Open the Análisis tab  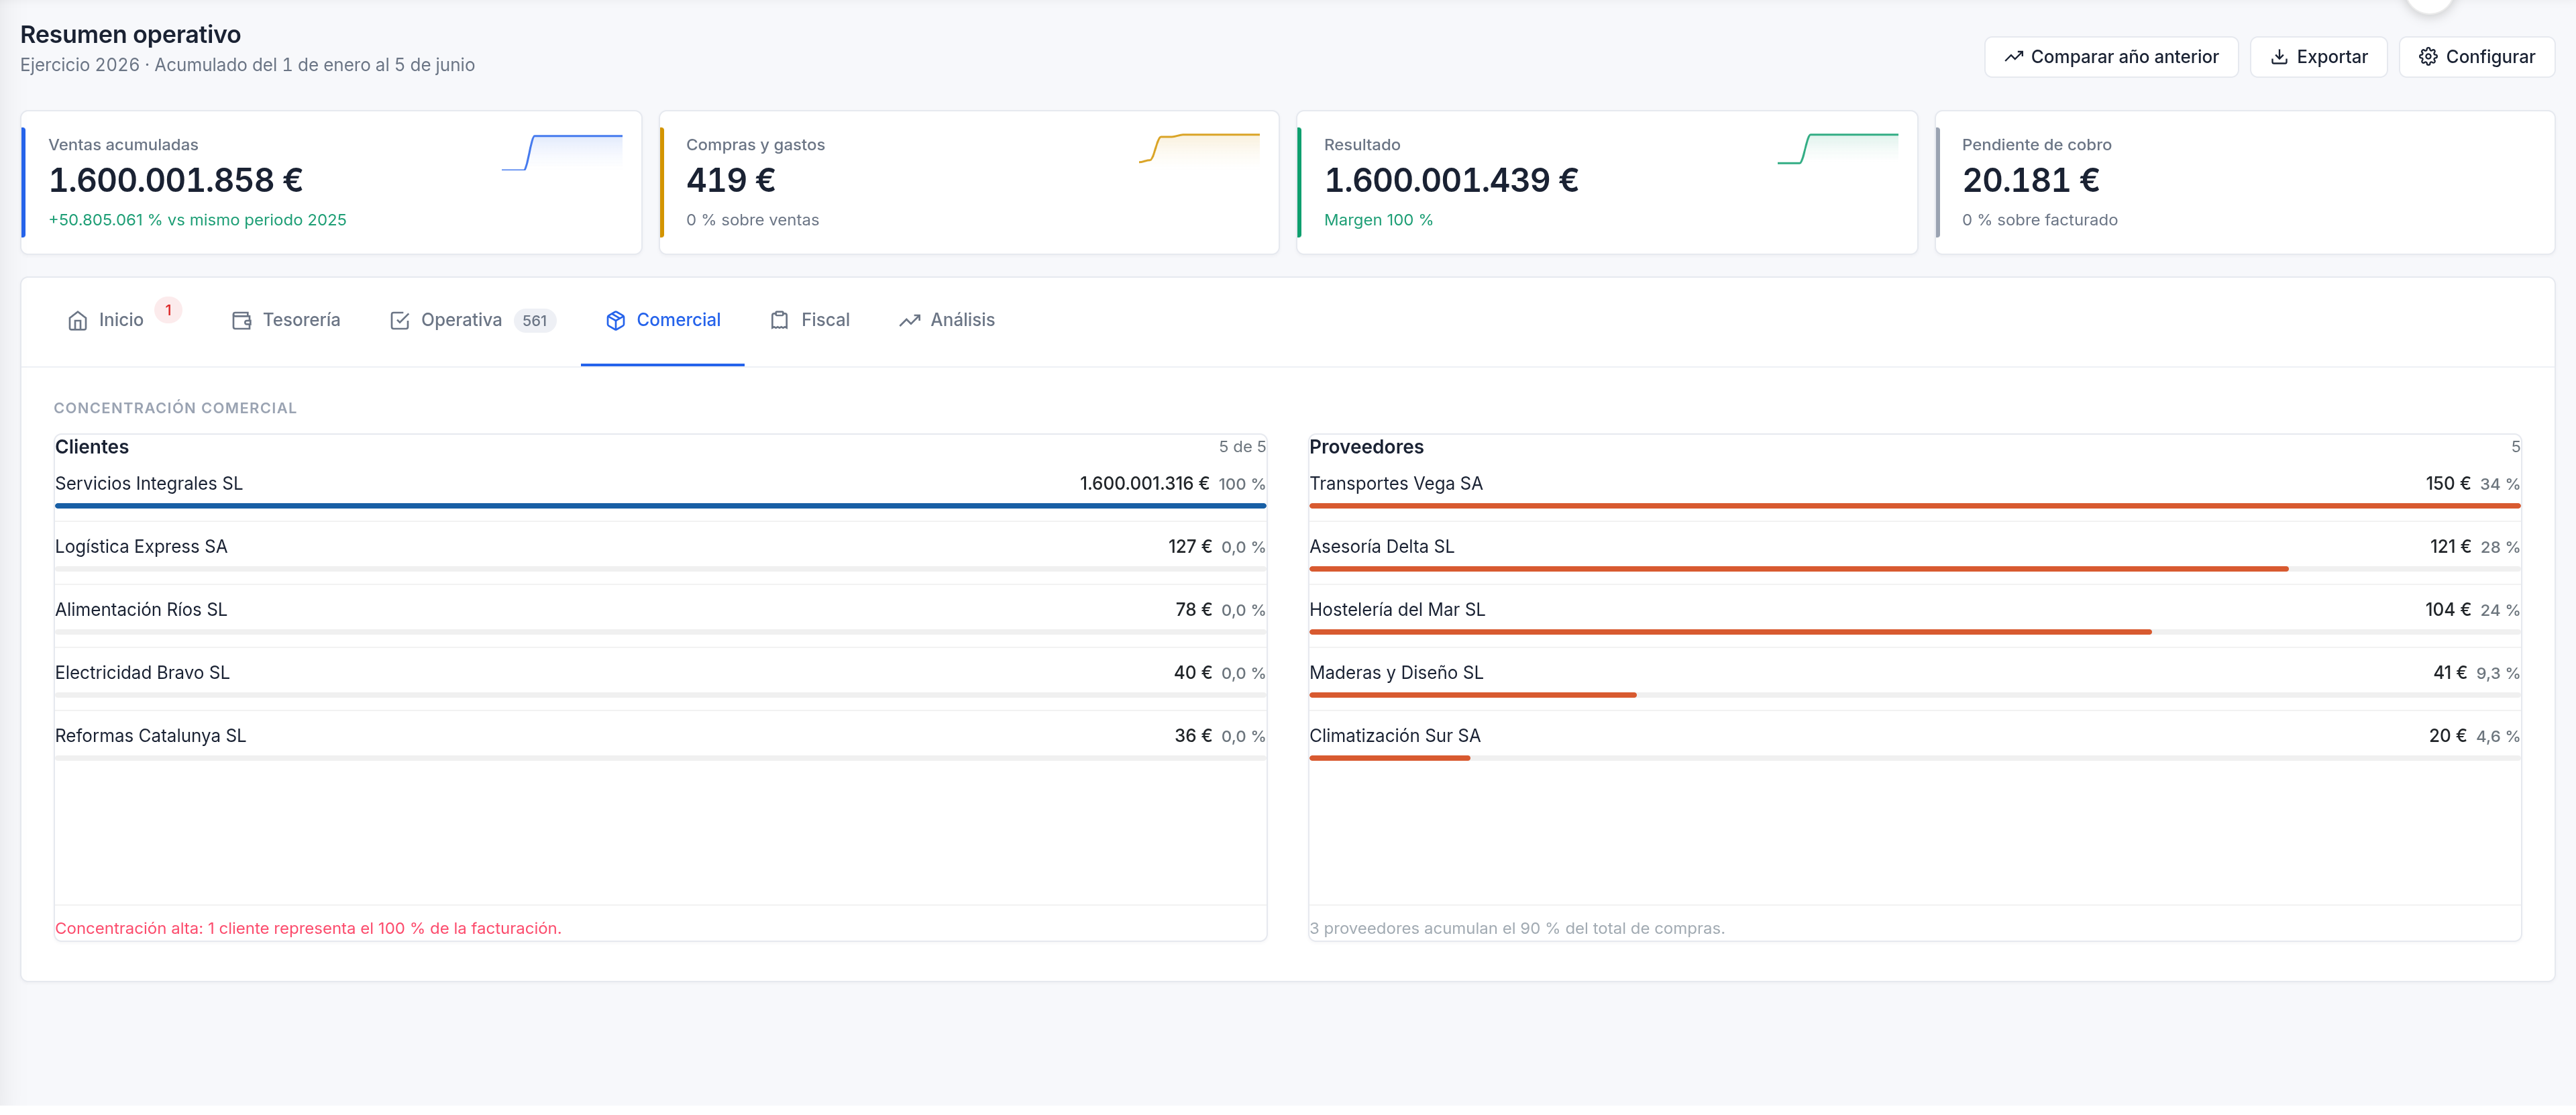pos(946,321)
